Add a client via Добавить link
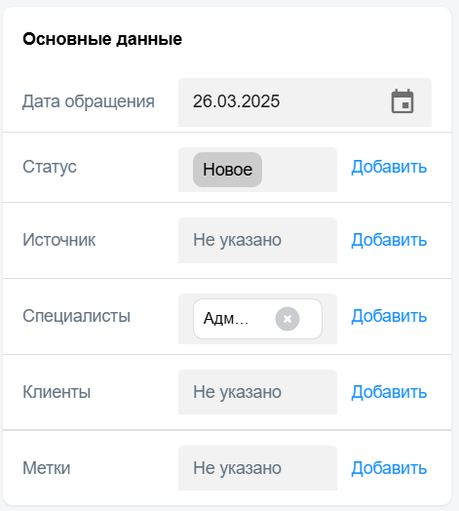Image resolution: width=459 pixels, height=511 pixels. point(389,392)
